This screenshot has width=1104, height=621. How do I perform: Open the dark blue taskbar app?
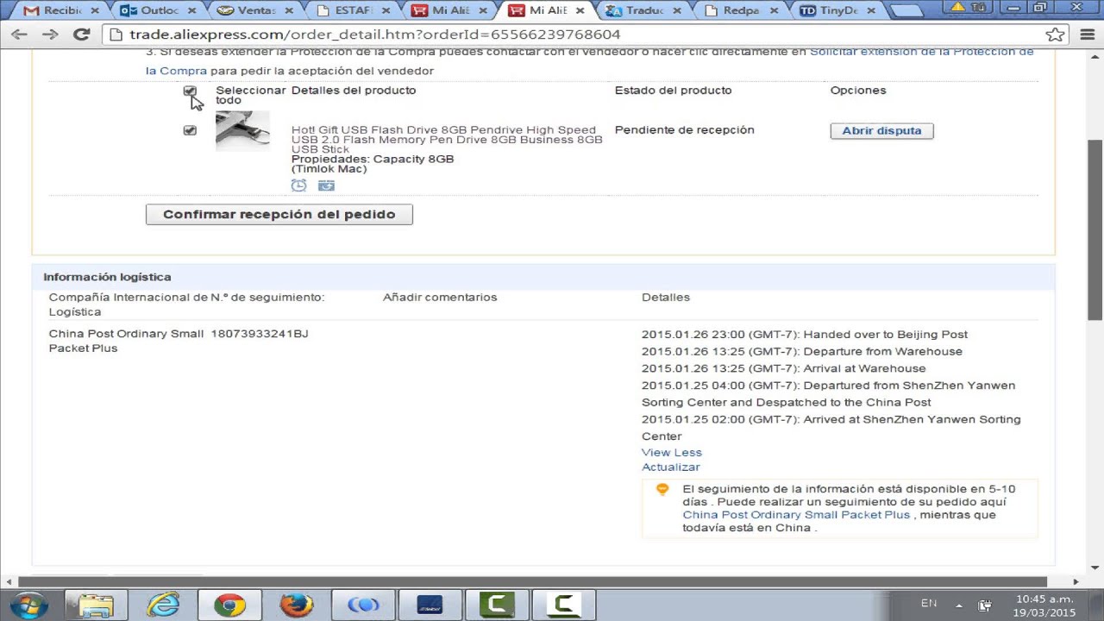pos(430,605)
